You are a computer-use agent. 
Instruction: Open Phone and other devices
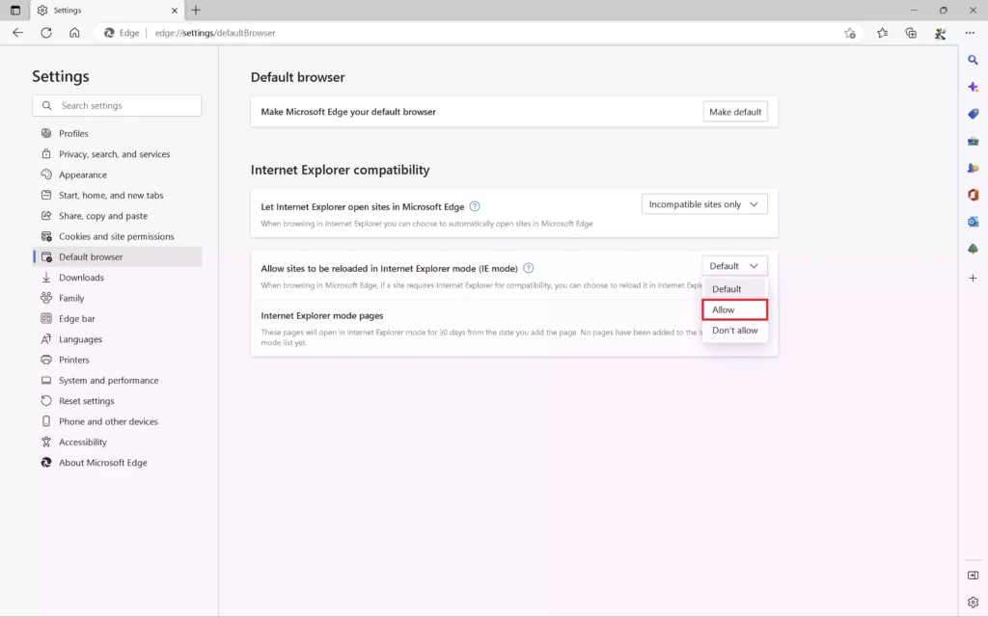pos(117,422)
